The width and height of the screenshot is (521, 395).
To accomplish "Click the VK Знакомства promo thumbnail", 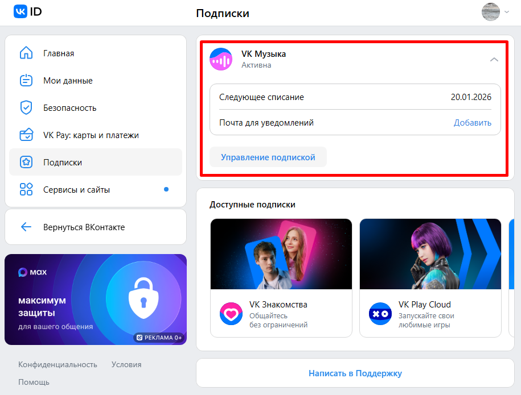I will (x=281, y=253).
